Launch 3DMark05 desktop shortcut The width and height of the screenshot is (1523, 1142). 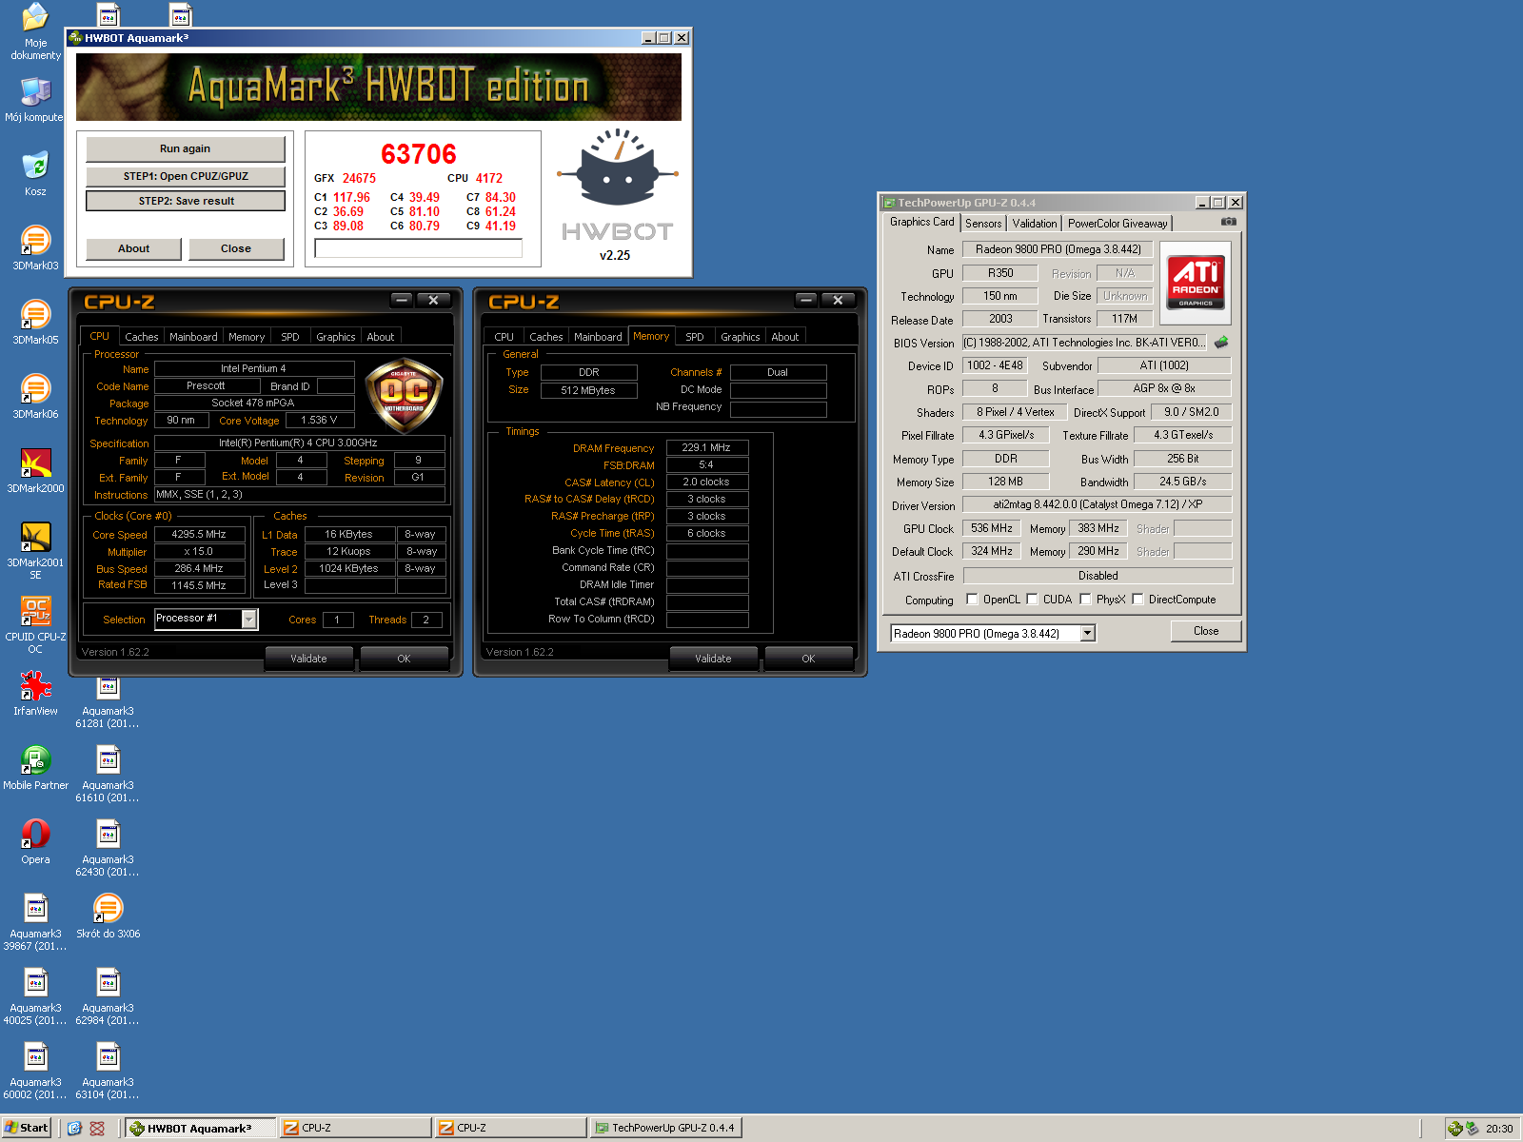35,322
